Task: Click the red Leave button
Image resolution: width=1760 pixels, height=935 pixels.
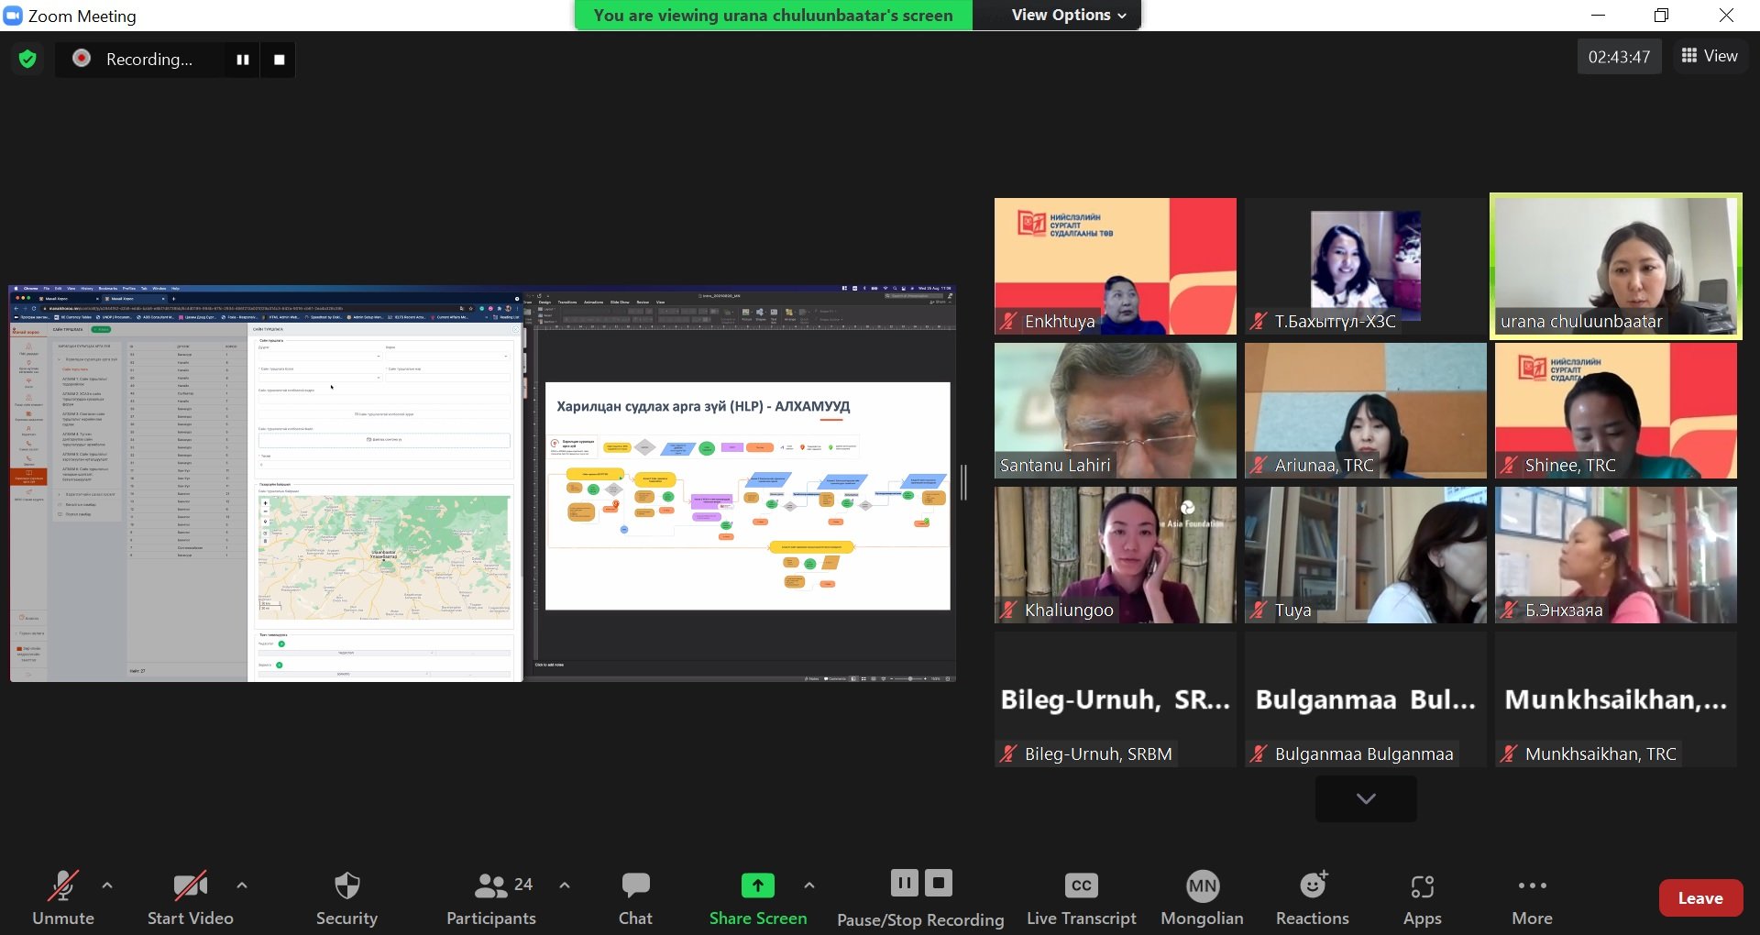Action: pos(1699,898)
